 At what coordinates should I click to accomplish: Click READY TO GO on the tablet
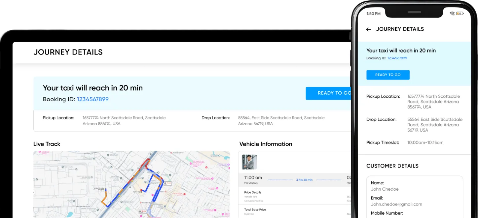tap(328, 93)
